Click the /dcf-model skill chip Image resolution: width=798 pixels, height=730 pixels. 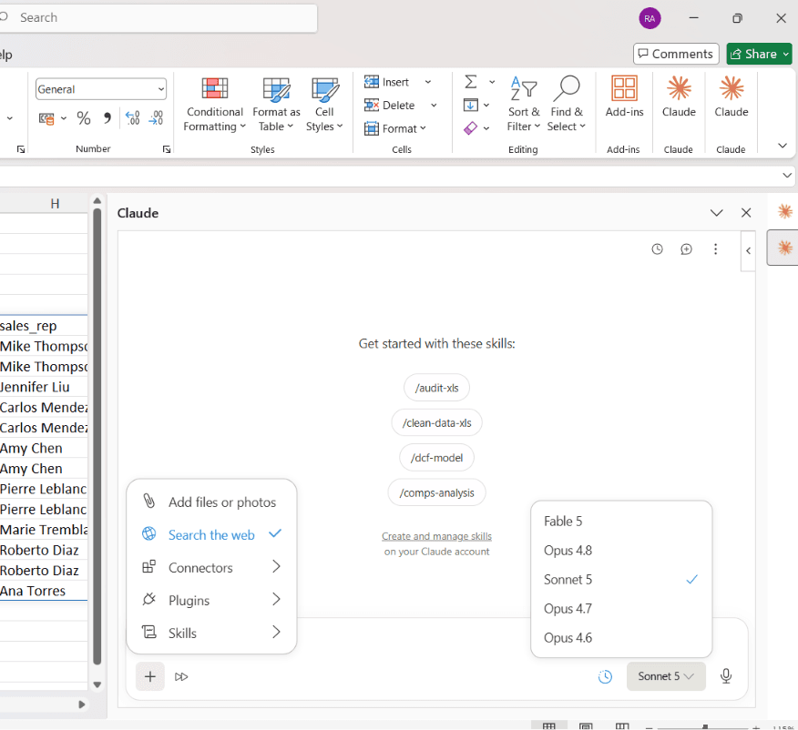436,458
